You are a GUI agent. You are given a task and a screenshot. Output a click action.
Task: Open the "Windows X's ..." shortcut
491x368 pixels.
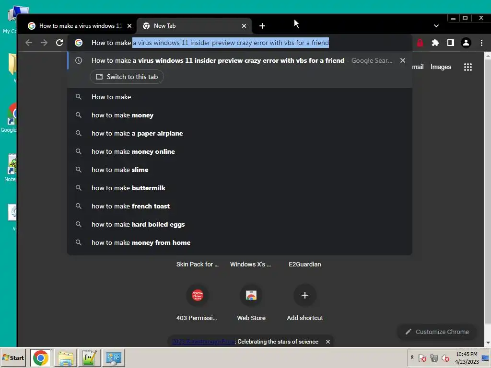250,264
